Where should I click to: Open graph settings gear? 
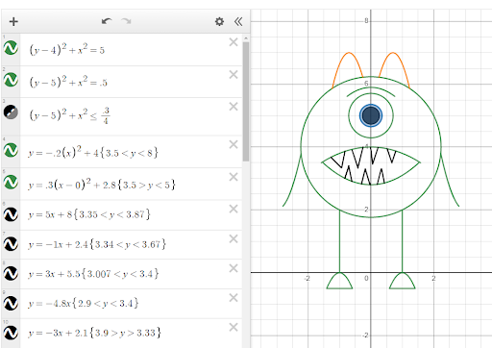pos(219,21)
